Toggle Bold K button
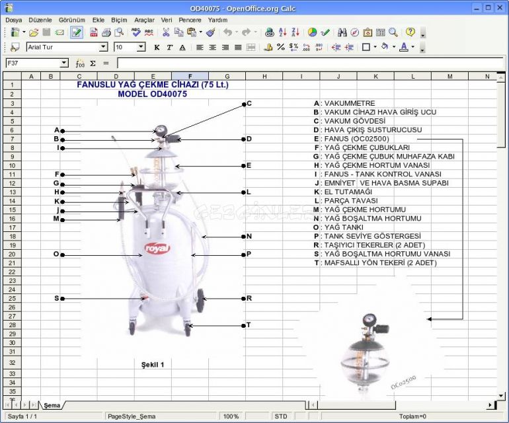Screen dimensions: 509x423 pos(157,48)
